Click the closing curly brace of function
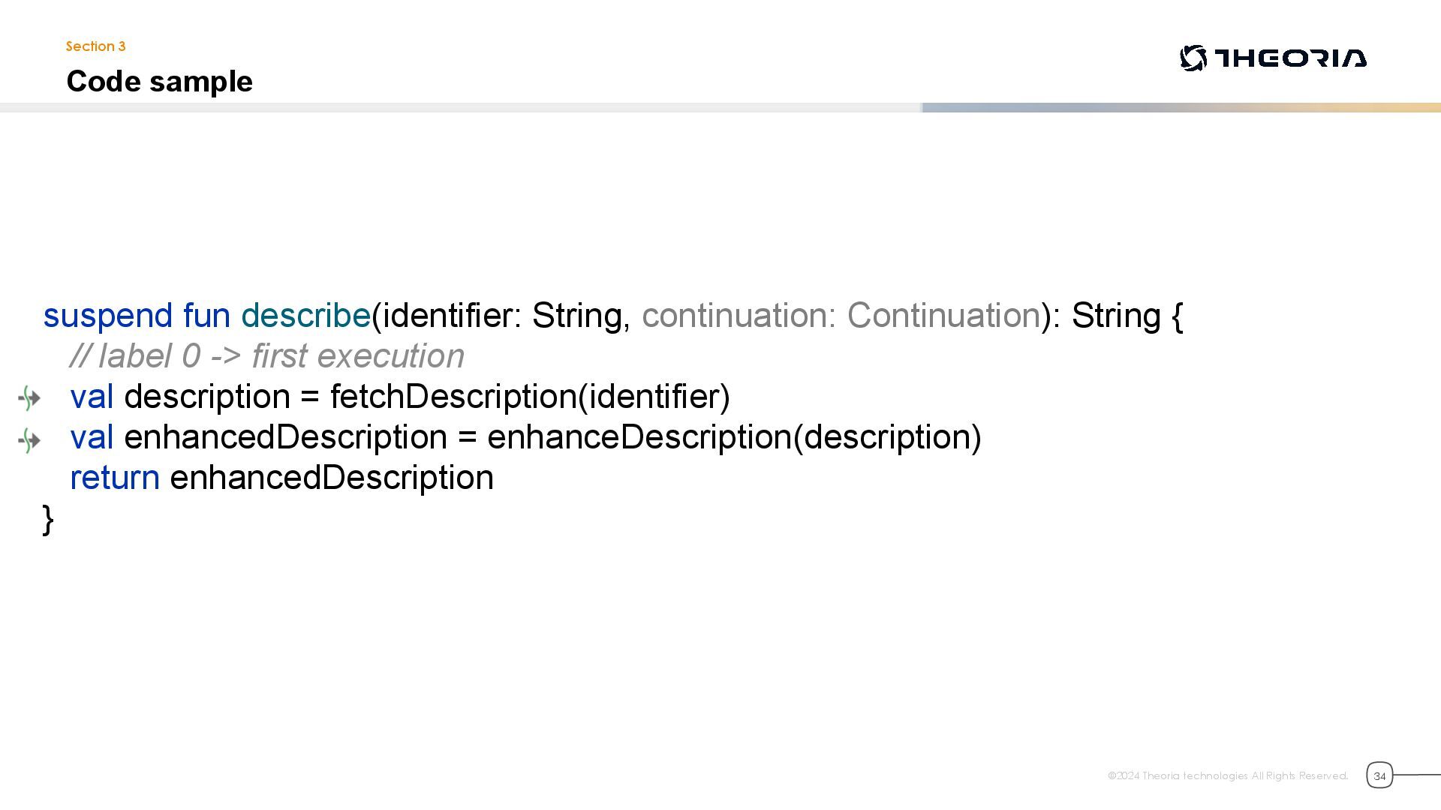Viewport: 1441px width, 810px height. tap(48, 519)
